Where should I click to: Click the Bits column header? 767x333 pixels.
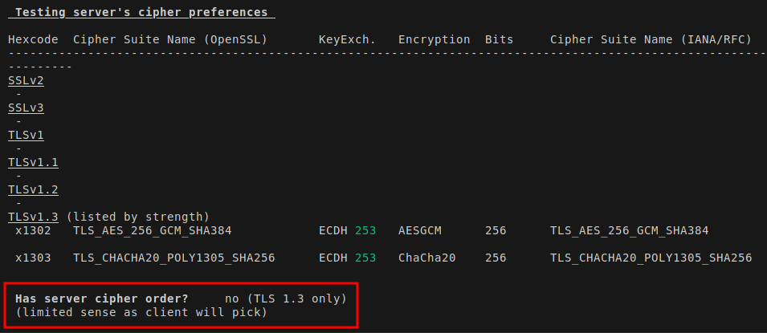499,39
